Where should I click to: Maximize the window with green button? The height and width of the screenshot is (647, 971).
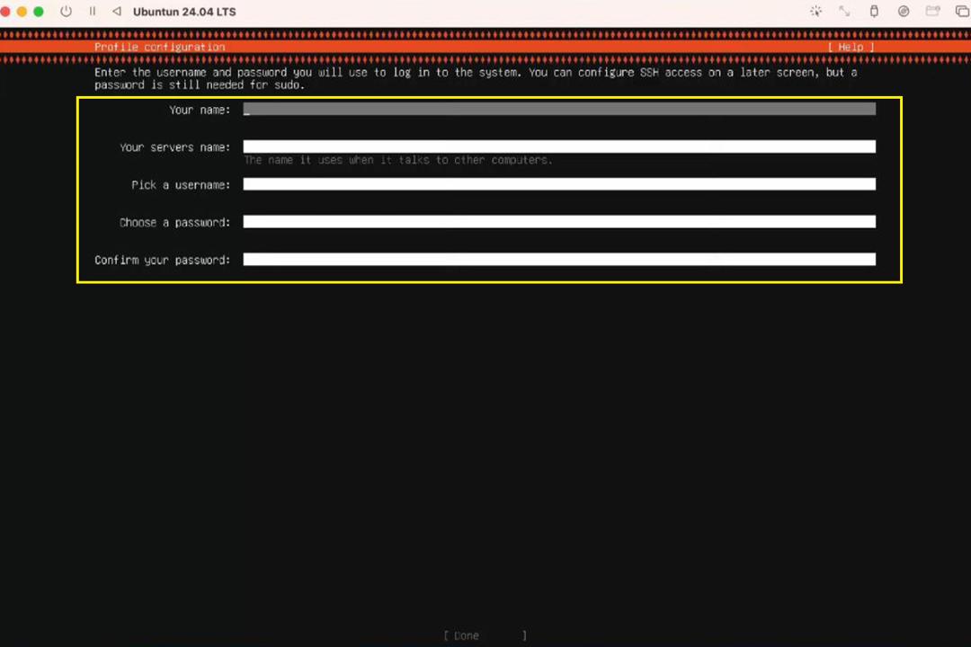click(39, 11)
